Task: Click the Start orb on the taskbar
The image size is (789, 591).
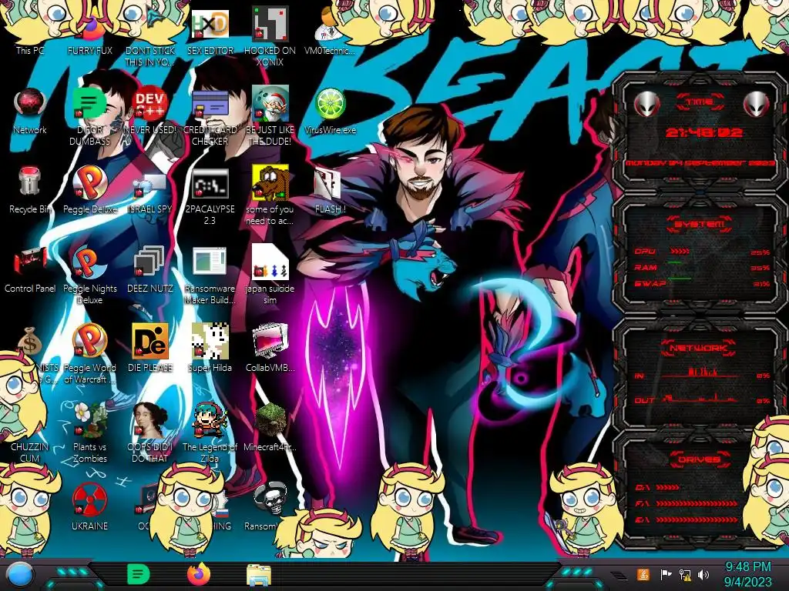Action: coord(19,576)
